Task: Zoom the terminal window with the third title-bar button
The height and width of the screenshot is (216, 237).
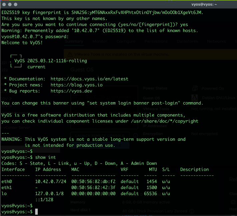Action: [16, 5]
